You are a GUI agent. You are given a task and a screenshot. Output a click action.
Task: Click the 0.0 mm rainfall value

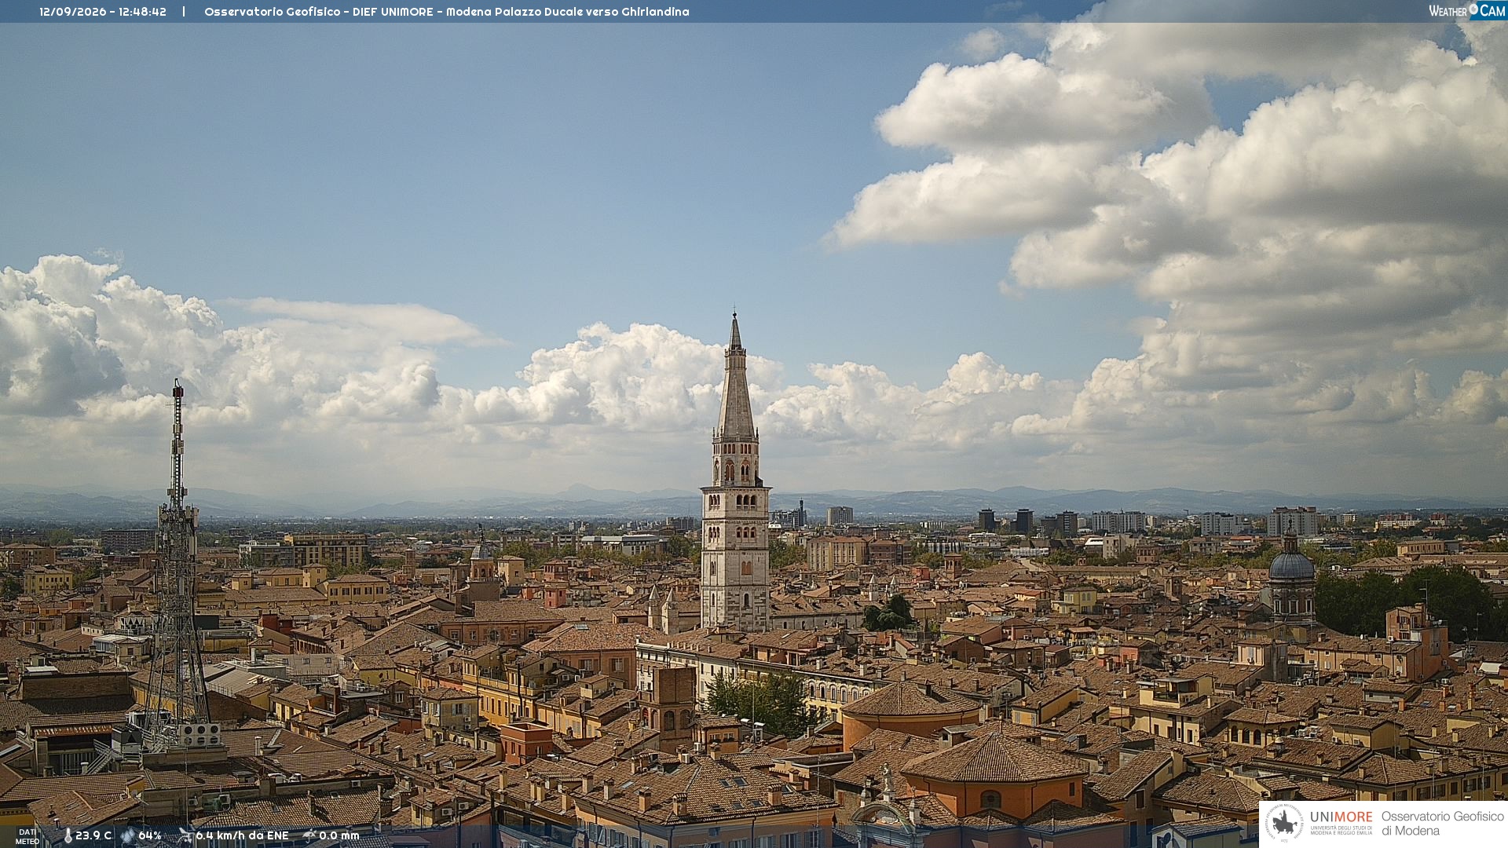[339, 835]
